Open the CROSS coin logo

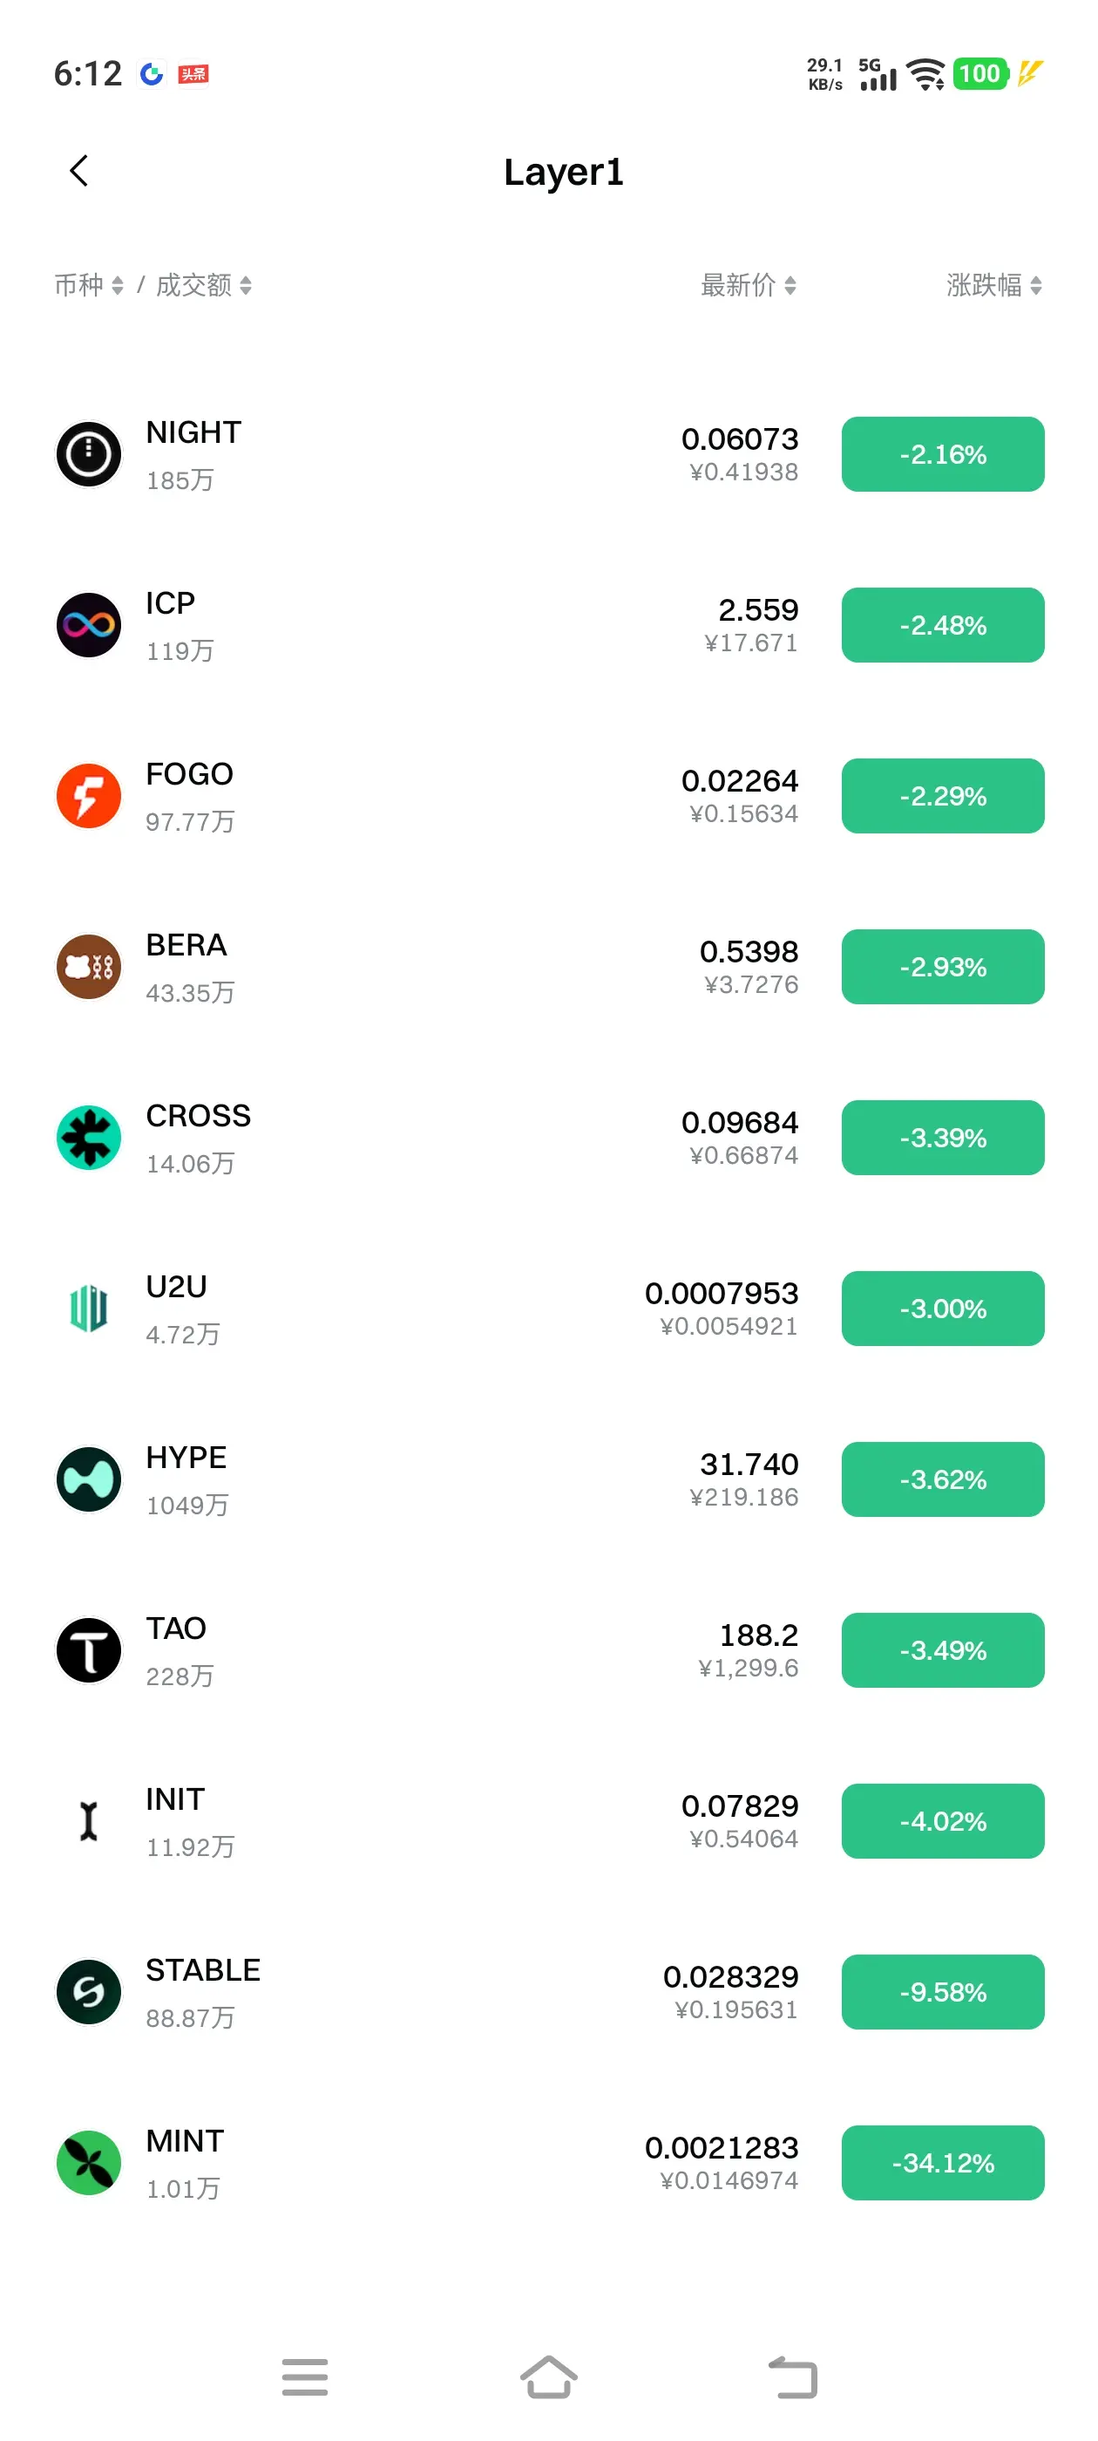pos(89,1137)
